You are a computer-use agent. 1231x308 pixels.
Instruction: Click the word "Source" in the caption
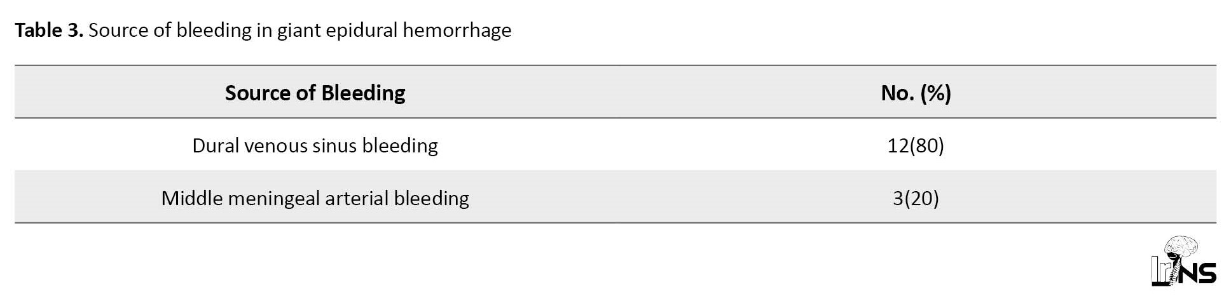118,30
